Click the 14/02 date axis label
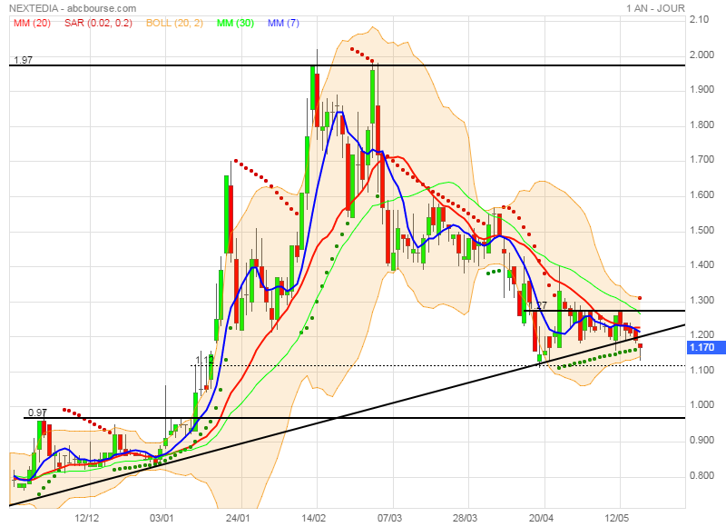The width and height of the screenshot is (726, 527). point(314,518)
